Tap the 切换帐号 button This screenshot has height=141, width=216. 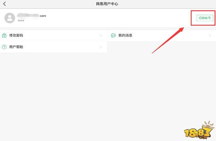tap(205, 18)
